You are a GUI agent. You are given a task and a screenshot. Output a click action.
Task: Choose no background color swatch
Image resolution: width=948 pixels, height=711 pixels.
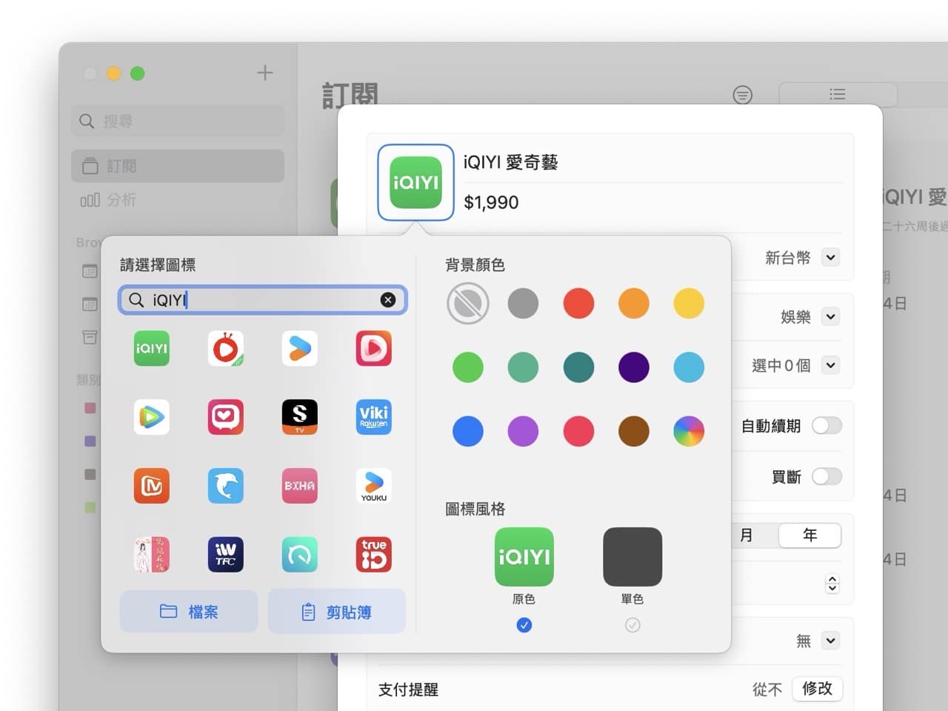click(x=468, y=303)
